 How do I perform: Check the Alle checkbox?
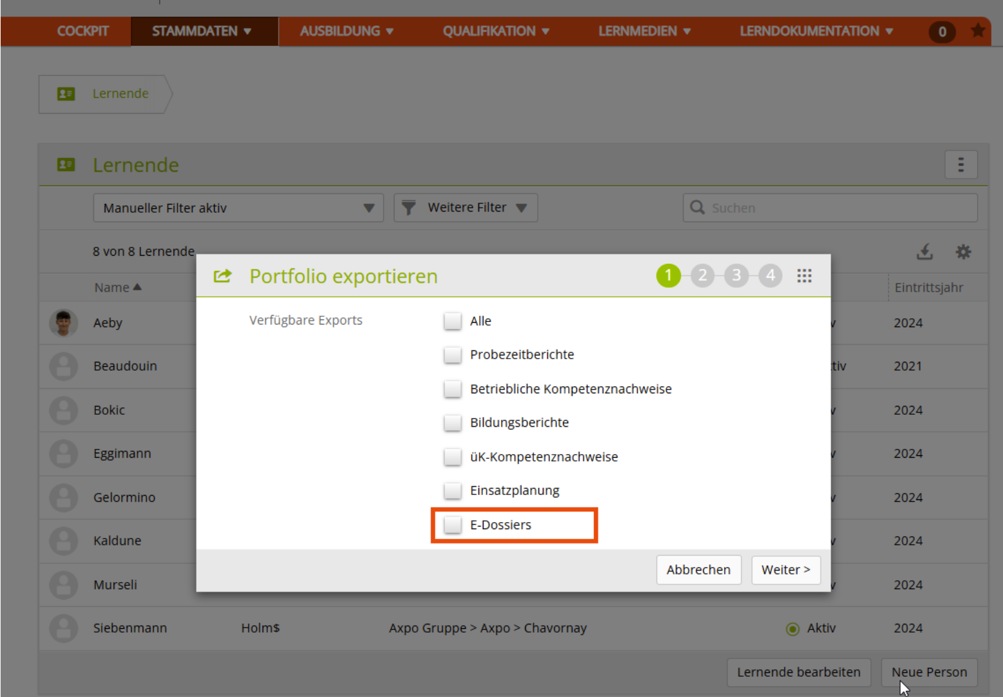(453, 321)
